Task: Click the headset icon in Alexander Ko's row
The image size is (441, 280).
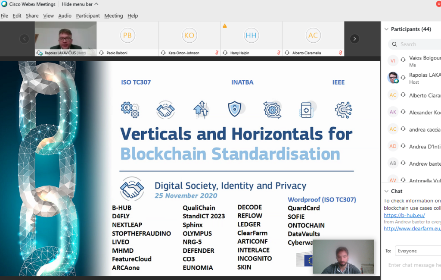Action: (403, 112)
